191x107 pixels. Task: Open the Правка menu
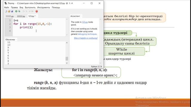point(14,7)
